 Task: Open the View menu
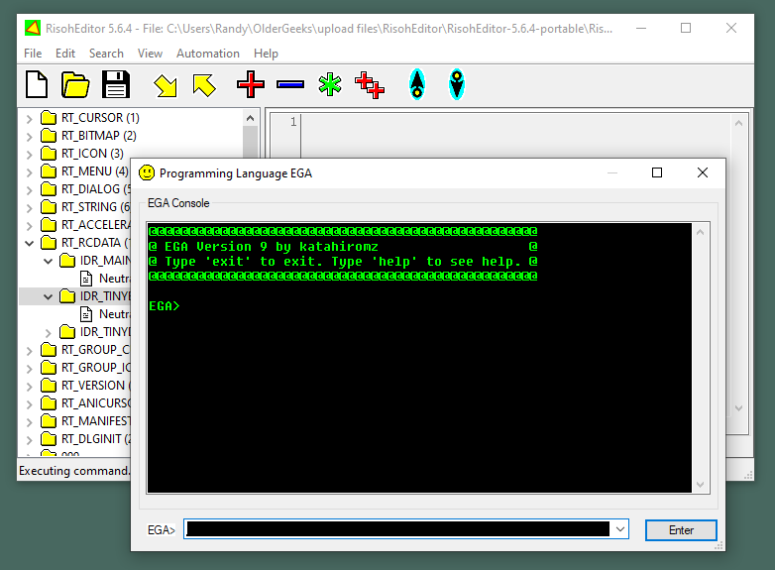[150, 54]
